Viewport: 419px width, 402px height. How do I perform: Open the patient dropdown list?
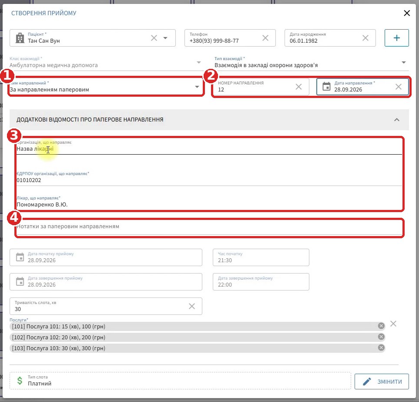pyautogui.click(x=165, y=38)
